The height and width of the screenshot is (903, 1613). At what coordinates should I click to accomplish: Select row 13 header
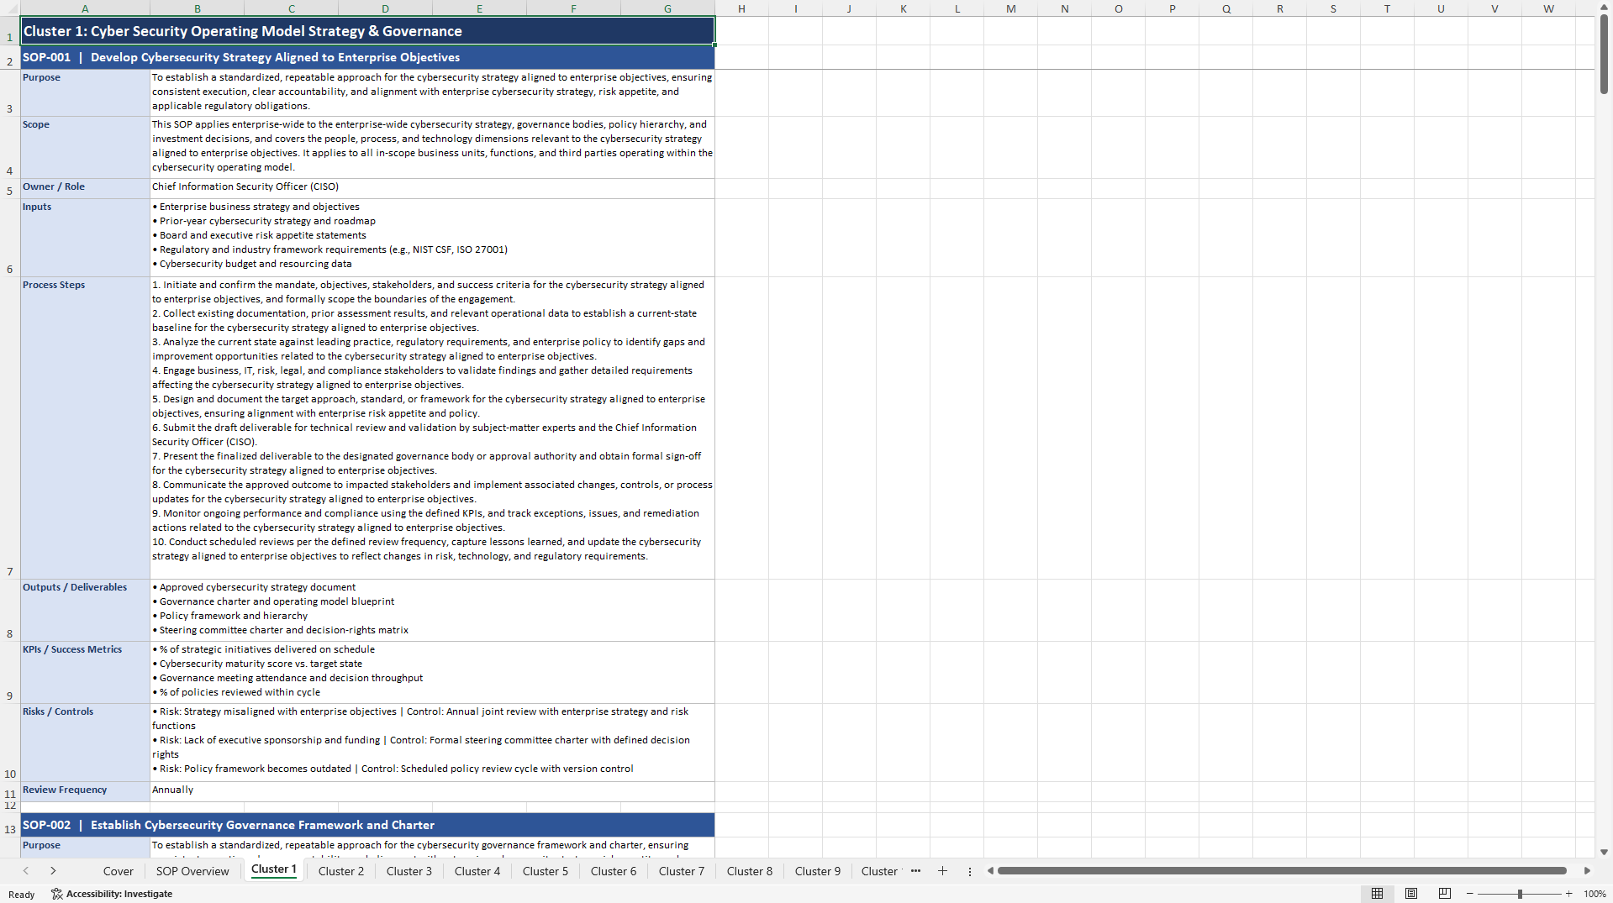click(x=10, y=825)
